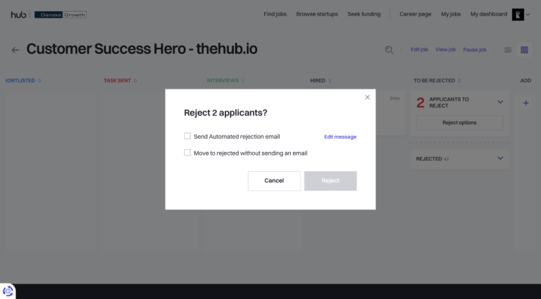
Task: Click the hub logo
Action: coord(18,15)
